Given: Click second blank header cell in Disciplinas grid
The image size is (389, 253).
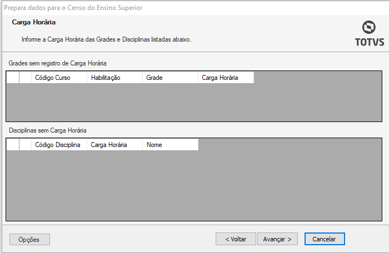Looking at the screenshot, I should (25, 145).
